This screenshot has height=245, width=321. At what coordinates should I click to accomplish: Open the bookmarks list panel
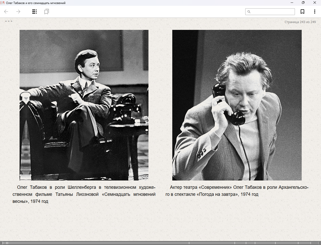click(x=46, y=12)
